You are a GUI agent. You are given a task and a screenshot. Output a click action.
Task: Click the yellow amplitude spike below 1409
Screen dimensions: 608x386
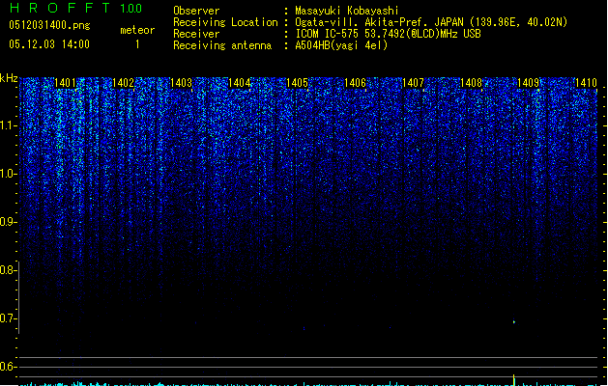(x=514, y=380)
